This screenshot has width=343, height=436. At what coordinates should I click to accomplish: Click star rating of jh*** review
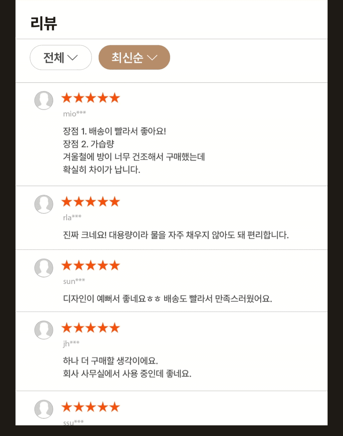(91, 328)
